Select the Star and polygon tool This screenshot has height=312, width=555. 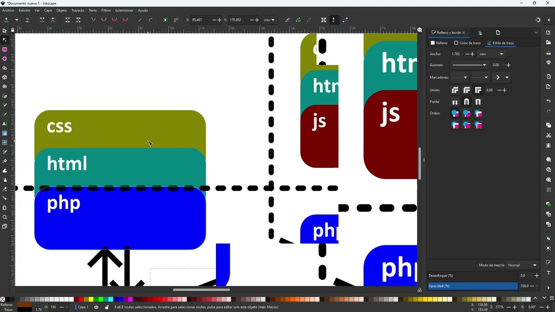(4, 68)
